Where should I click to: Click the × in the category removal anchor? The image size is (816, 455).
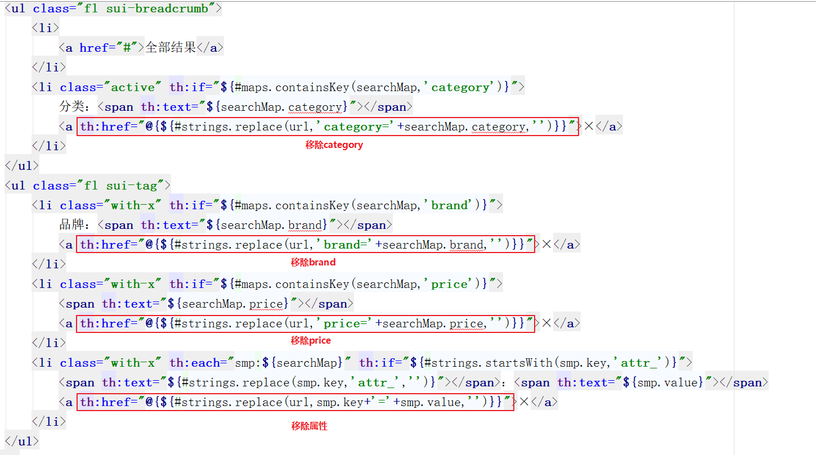pos(589,127)
